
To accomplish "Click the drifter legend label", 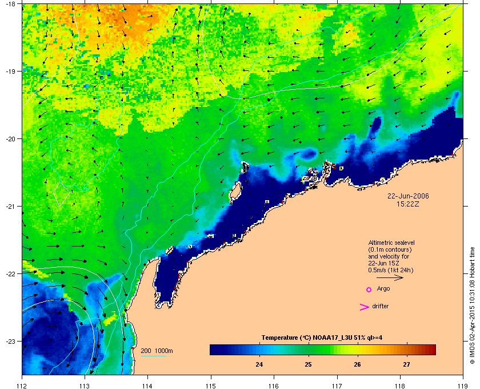I will 380,306.
